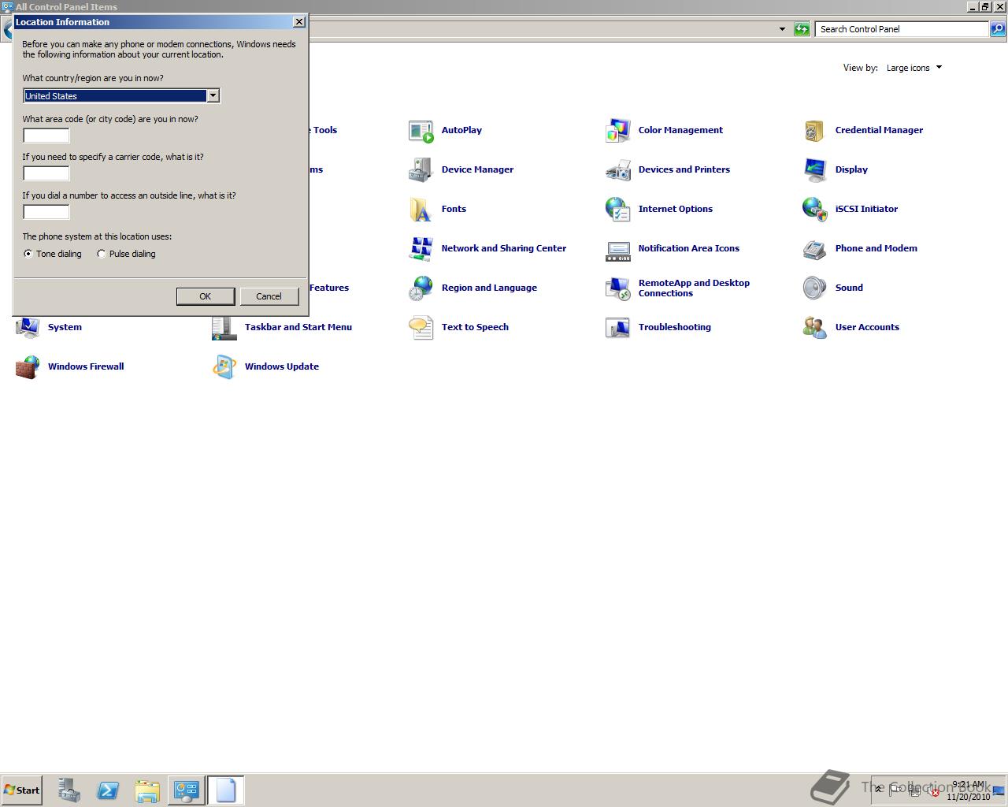The image size is (1008, 807).
Task: Open Windows Explorer from the taskbar
Action: [x=147, y=790]
